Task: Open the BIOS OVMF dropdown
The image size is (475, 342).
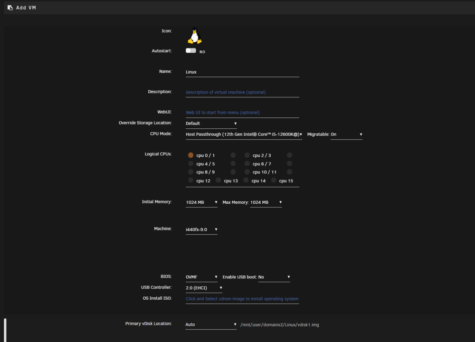Action: coord(201,277)
